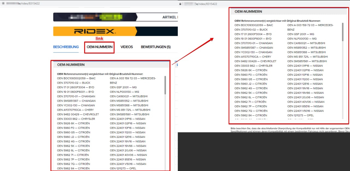Click OEM-NUMMERN section header on right page

pyautogui.click(x=289, y=11)
